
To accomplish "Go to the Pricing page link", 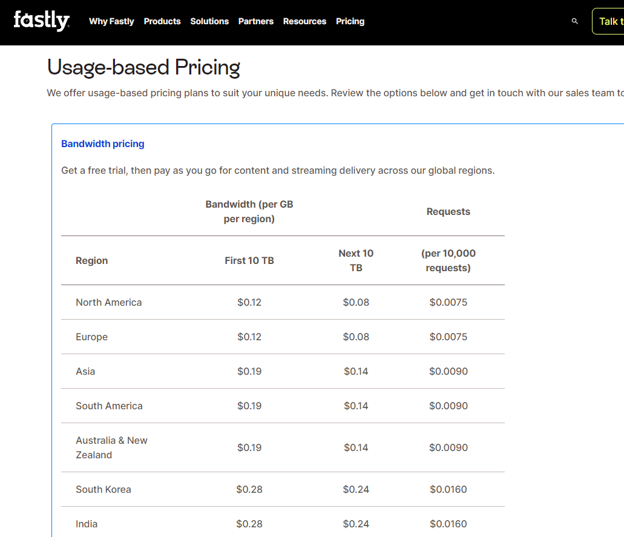I will (350, 21).
